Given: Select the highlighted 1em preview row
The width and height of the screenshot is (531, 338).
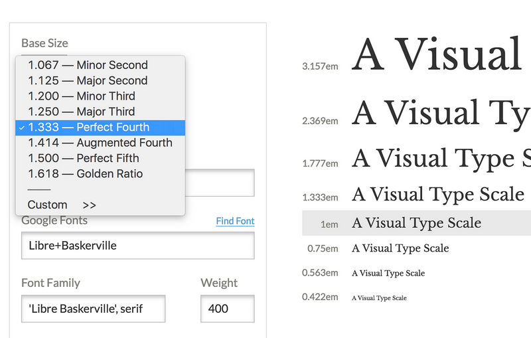Looking at the screenshot, I should click(417, 223).
